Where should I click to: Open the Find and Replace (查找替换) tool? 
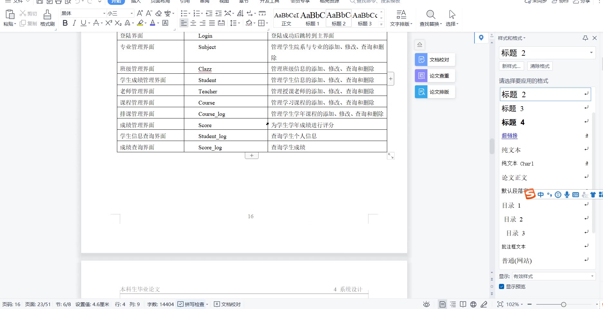430,18
